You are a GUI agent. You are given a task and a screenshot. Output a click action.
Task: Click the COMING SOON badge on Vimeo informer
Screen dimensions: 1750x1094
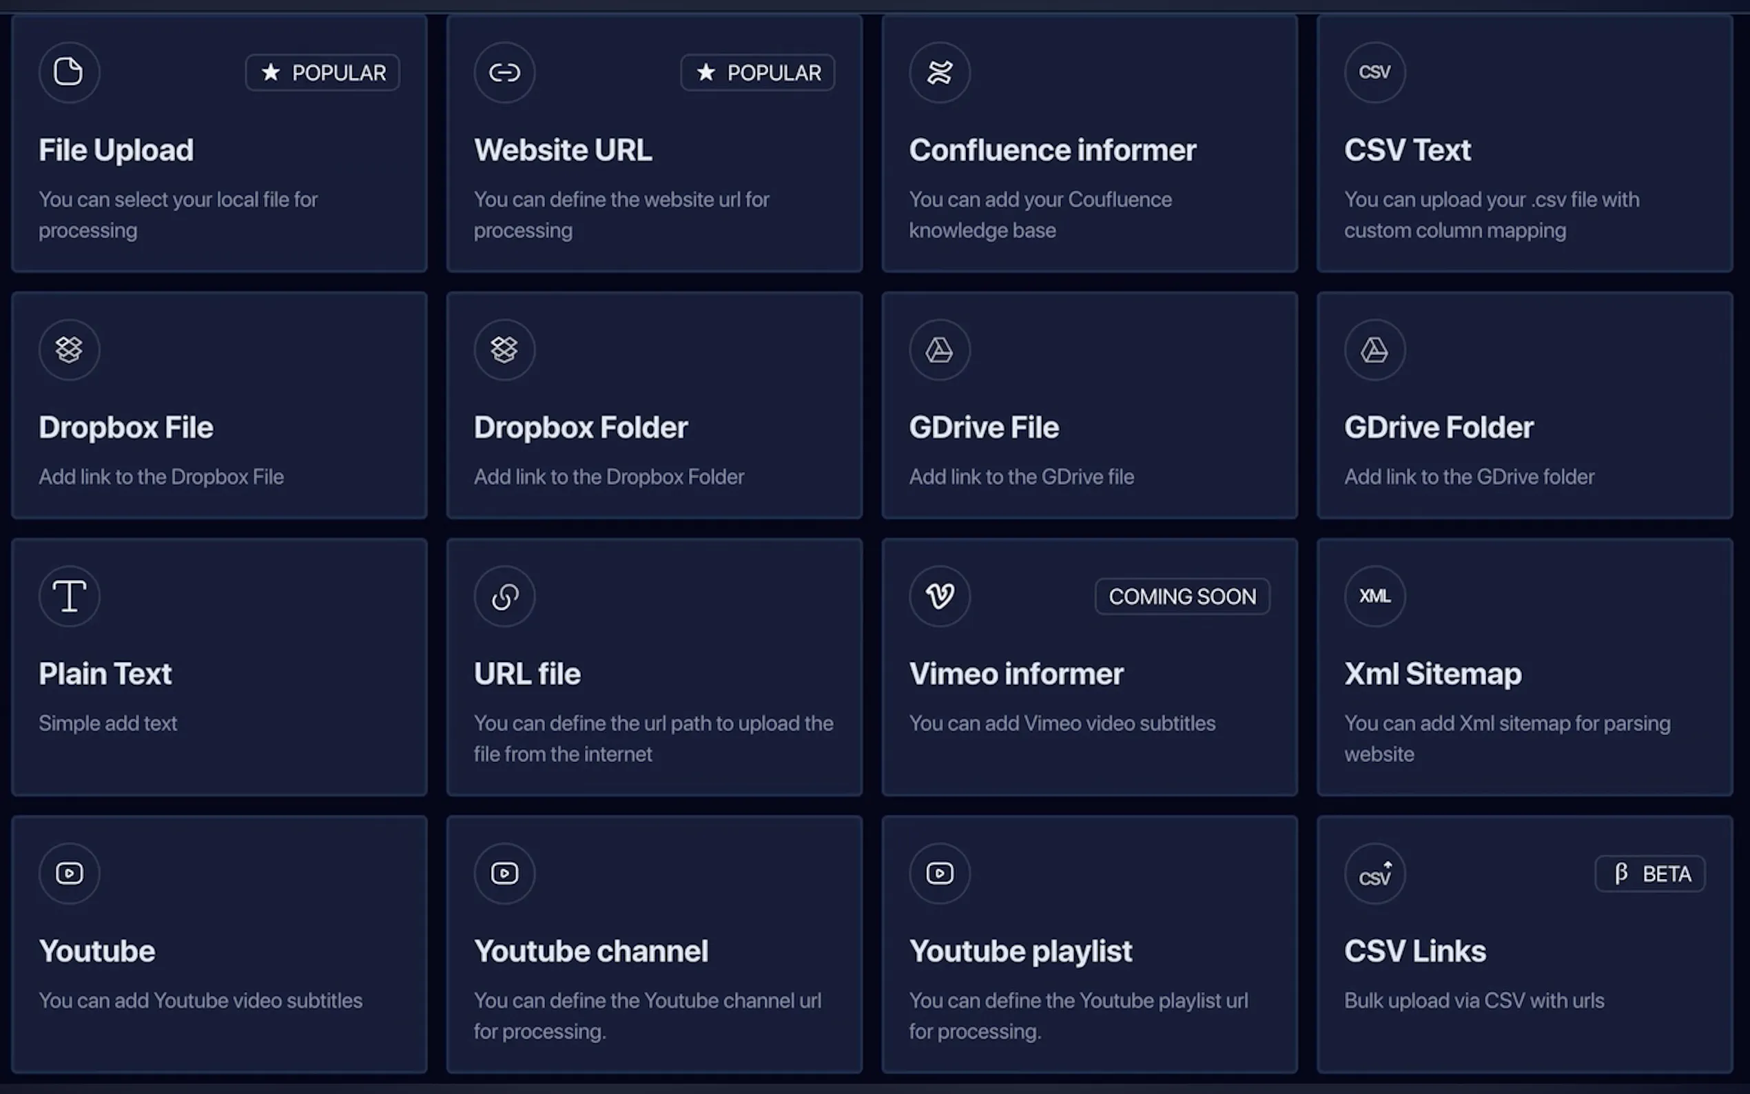click(x=1182, y=596)
